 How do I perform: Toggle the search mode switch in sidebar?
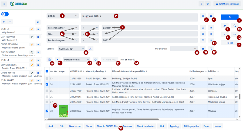(5, 14)
